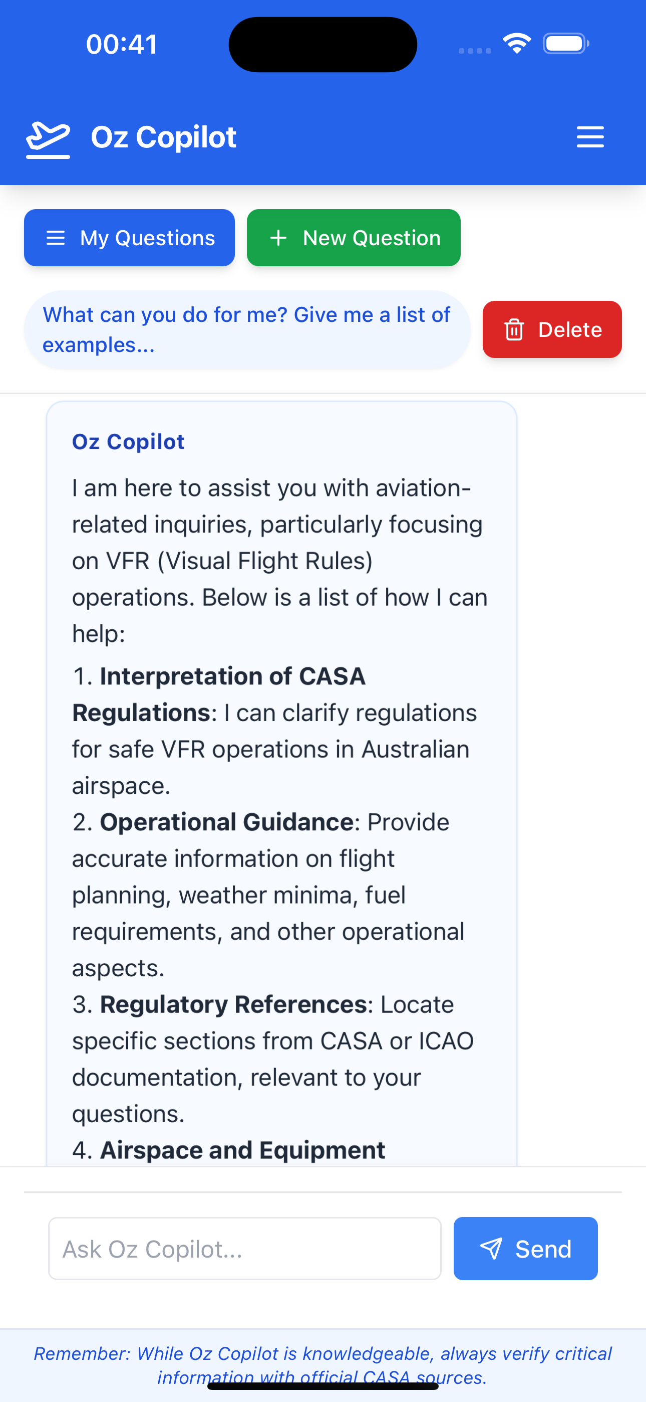This screenshot has height=1402, width=646.
Task: Click the paper plane send icon
Action: 491,1249
